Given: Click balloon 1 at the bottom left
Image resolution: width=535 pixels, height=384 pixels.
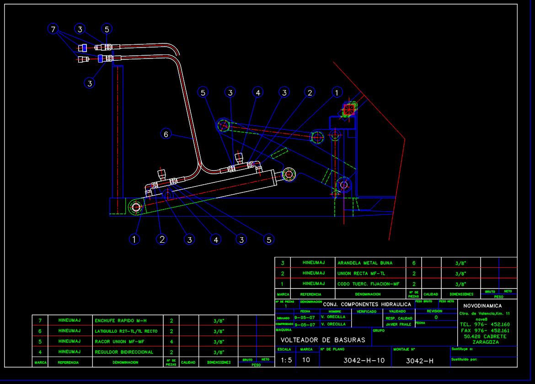Looking at the screenshot, I should [x=134, y=239].
